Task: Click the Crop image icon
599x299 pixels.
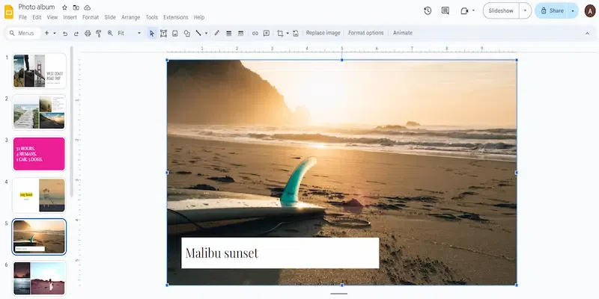Action: click(x=280, y=34)
